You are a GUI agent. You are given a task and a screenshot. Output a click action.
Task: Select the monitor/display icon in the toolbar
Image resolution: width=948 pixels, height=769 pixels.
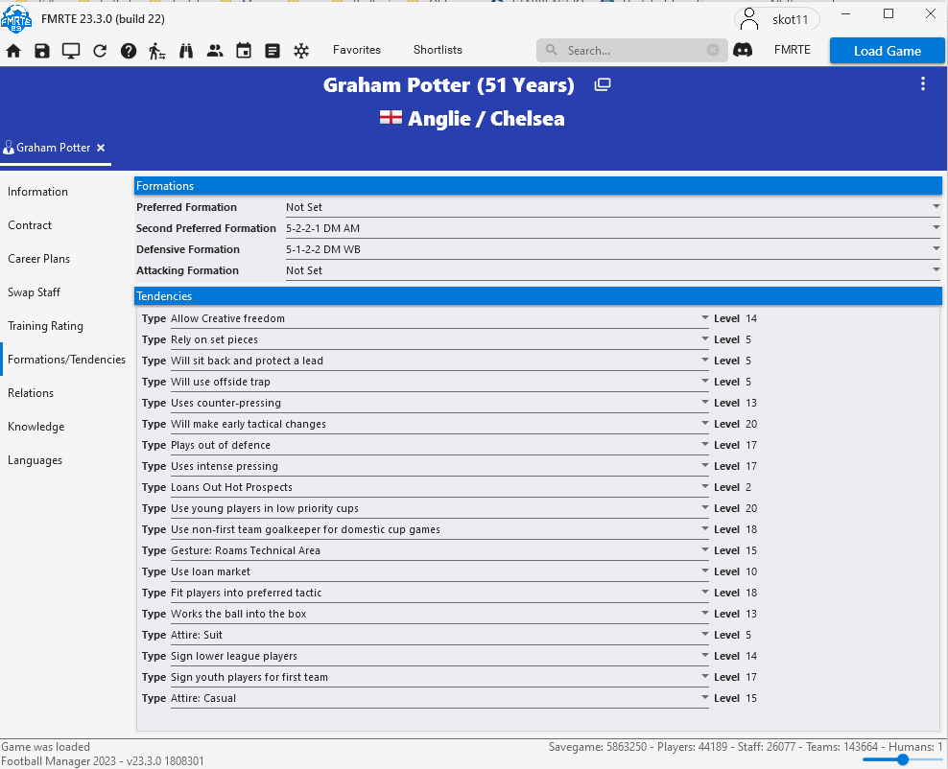70,51
